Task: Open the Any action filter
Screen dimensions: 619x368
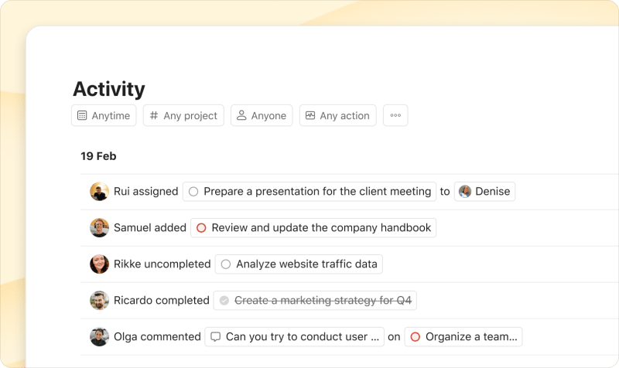Action: click(x=338, y=115)
